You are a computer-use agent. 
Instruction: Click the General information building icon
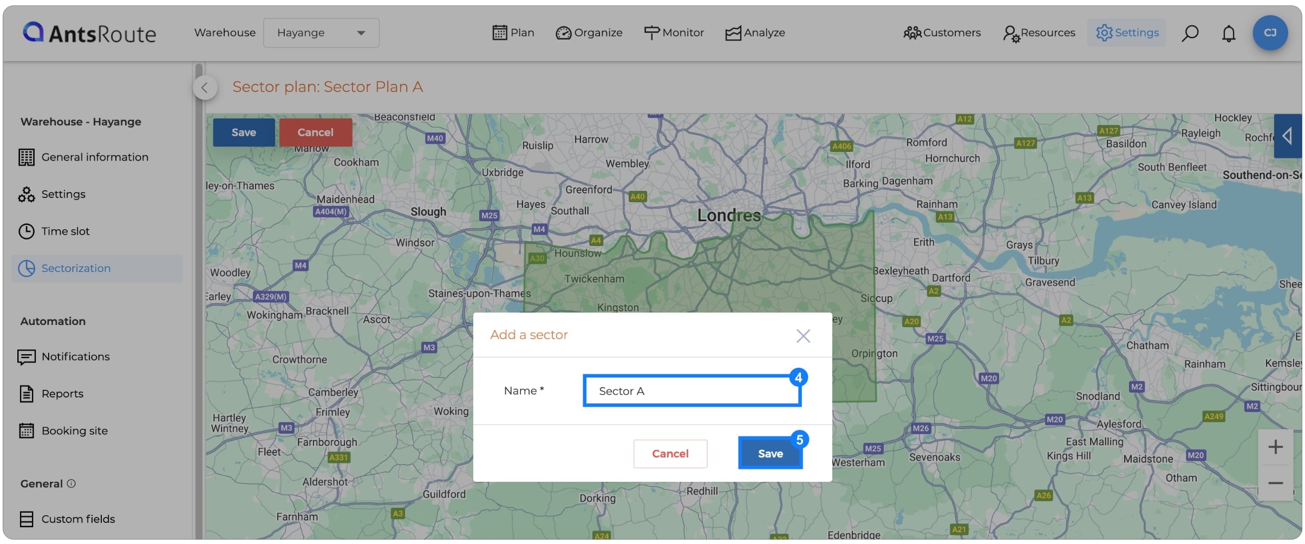click(27, 157)
